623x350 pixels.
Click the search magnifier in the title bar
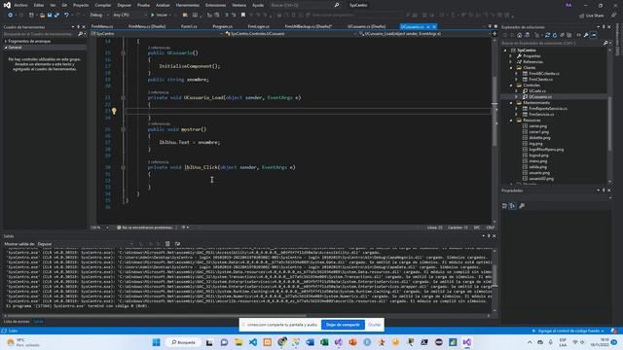[x=337, y=5]
